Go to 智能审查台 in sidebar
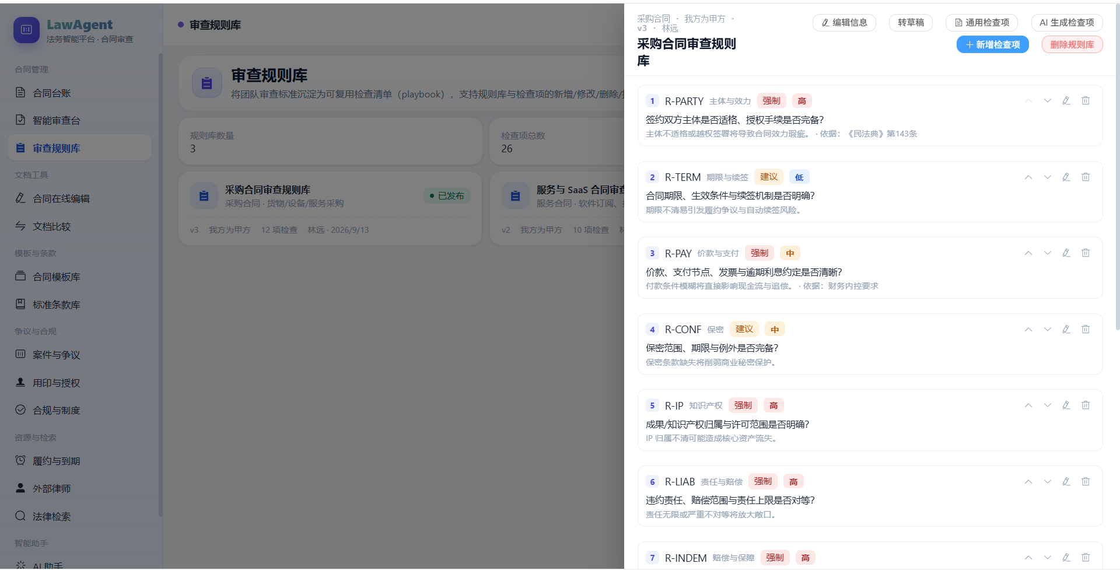 click(x=80, y=120)
